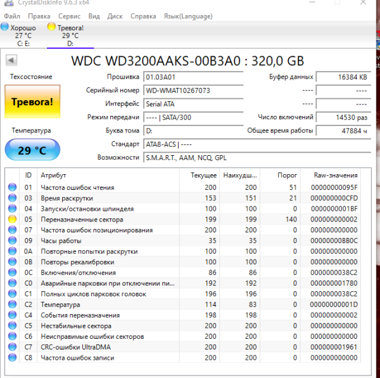Click the Атрибут column header
This screenshot has height=378, width=380.
tap(54, 175)
